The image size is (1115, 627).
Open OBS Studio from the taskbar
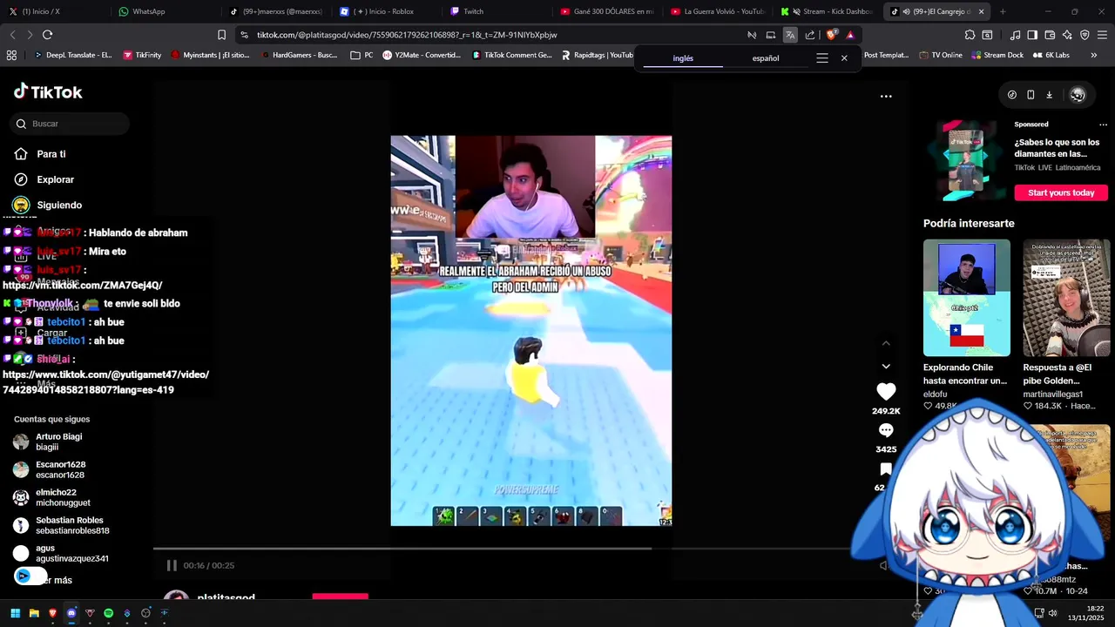(145, 613)
